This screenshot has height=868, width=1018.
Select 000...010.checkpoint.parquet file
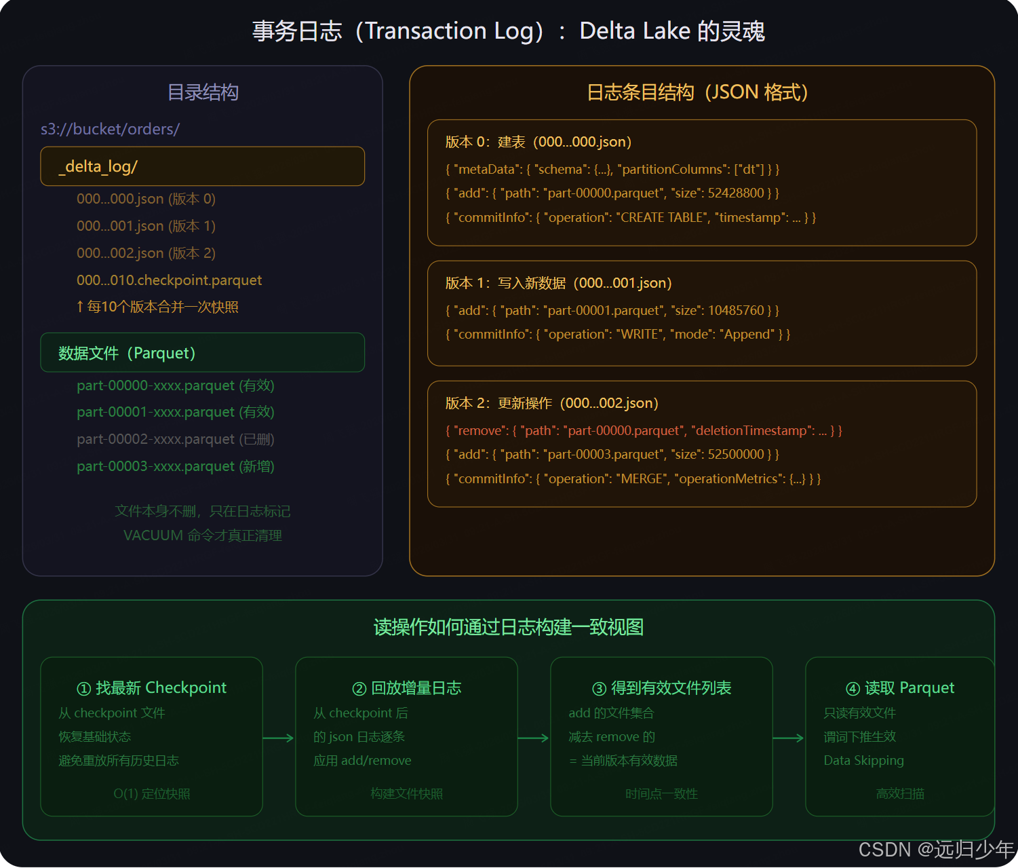click(169, 280)
